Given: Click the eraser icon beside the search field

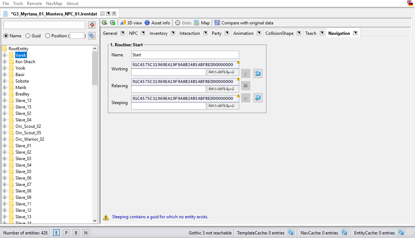Looking at the screenshot, I should [x=92, y=25].
